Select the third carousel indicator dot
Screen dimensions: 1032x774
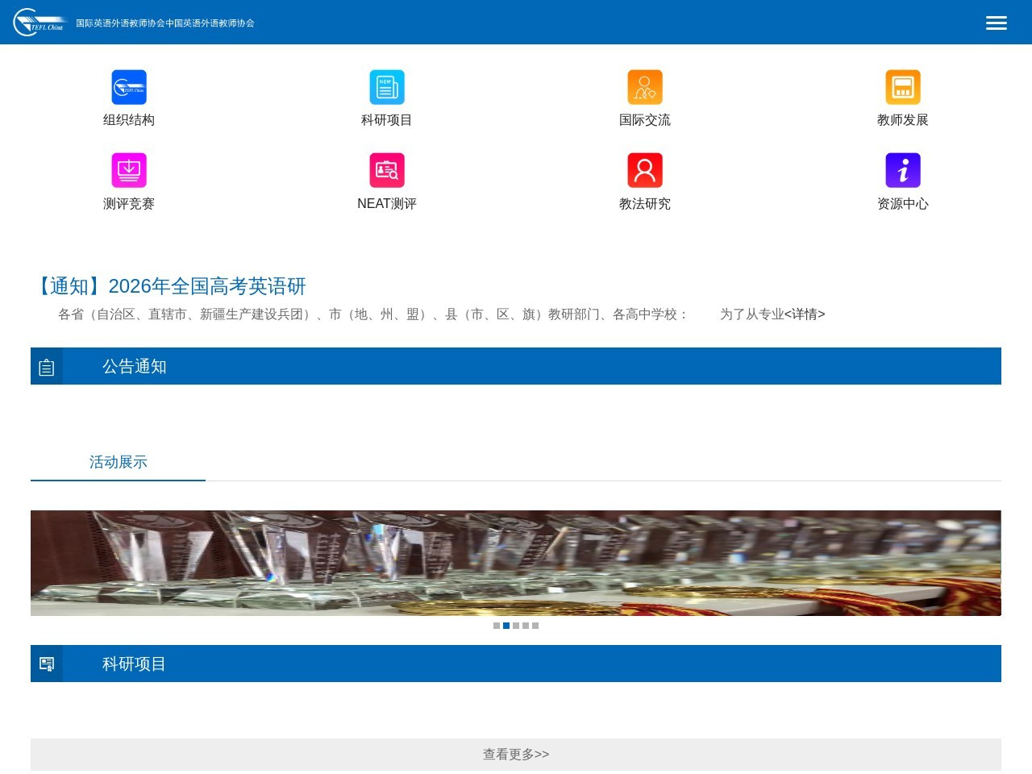[516, 626]
